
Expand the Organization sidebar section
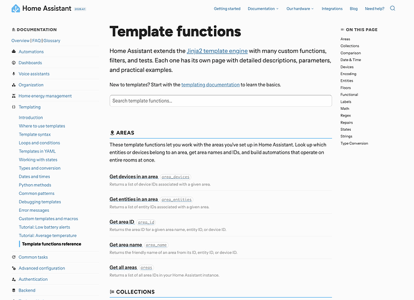pyautogui.click(x=31, y=85)
